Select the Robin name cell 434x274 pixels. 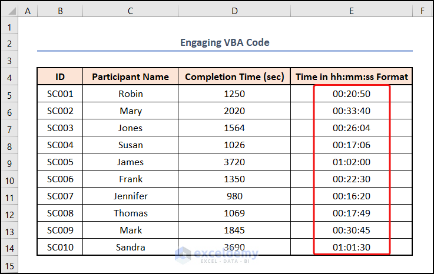tap(130, 94)
